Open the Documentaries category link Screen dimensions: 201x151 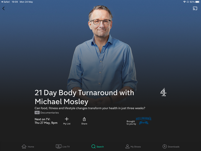[x=50, y=113]
